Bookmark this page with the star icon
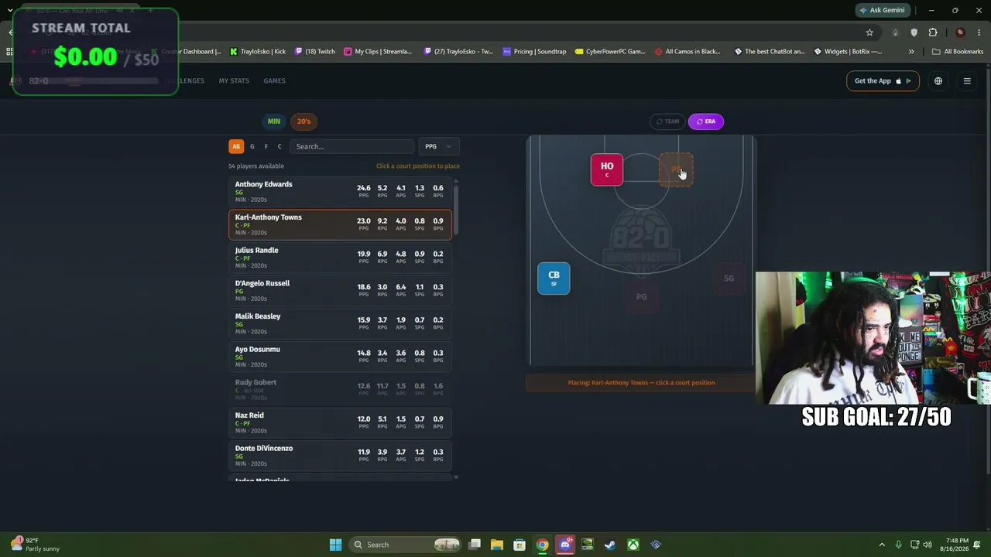 tap(869, 32)
